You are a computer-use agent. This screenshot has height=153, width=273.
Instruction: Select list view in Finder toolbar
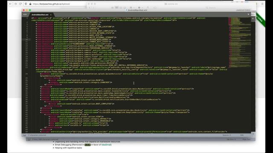click(116, 8)
